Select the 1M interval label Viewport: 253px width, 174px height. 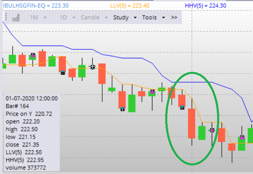click(34, 17)
